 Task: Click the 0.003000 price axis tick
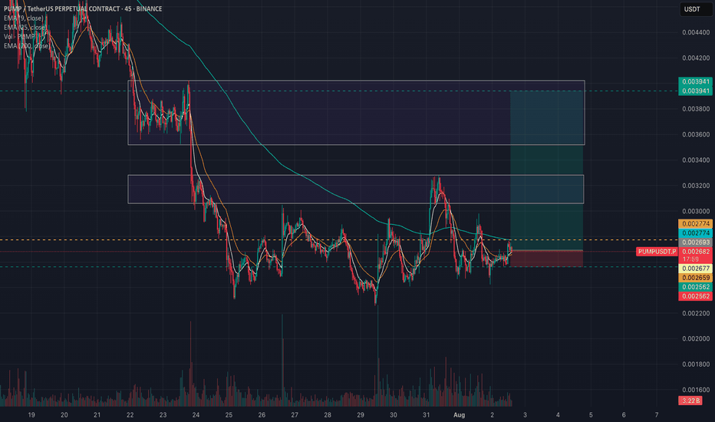696,211
